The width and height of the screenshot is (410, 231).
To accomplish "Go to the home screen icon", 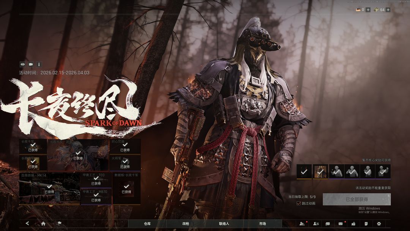I will click(x=43, y=223).
